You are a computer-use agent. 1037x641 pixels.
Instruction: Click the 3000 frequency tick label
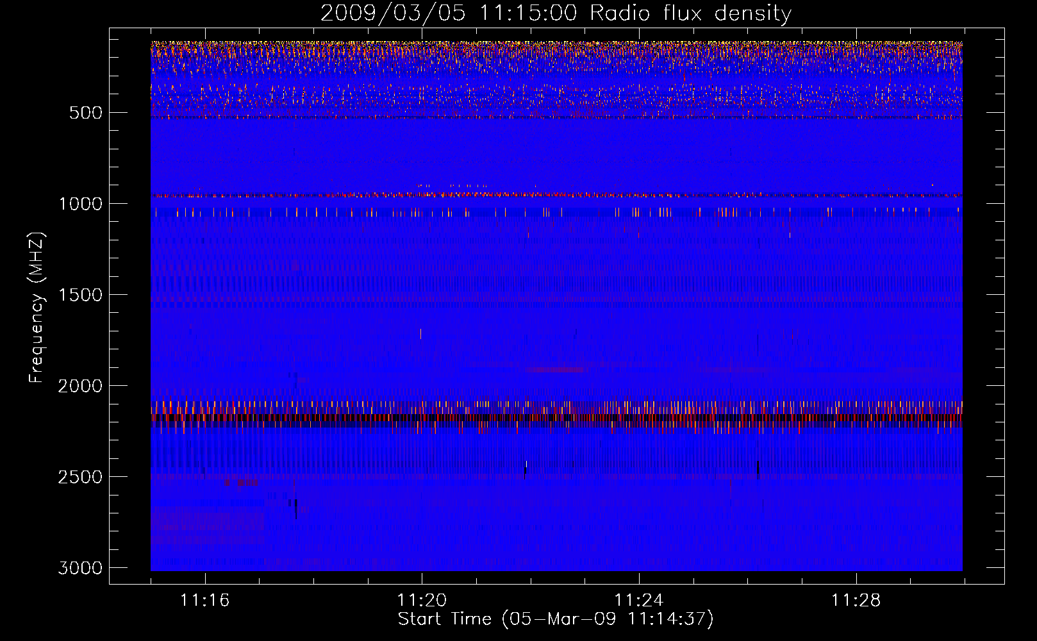click(81, 568)
